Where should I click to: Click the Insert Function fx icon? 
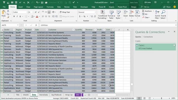(x=36, y=25)
